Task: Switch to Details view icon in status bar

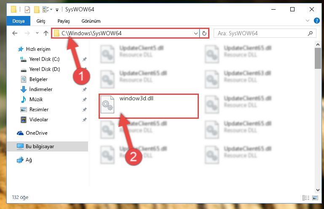Action: pyautogui.click(x=306, y=198)
